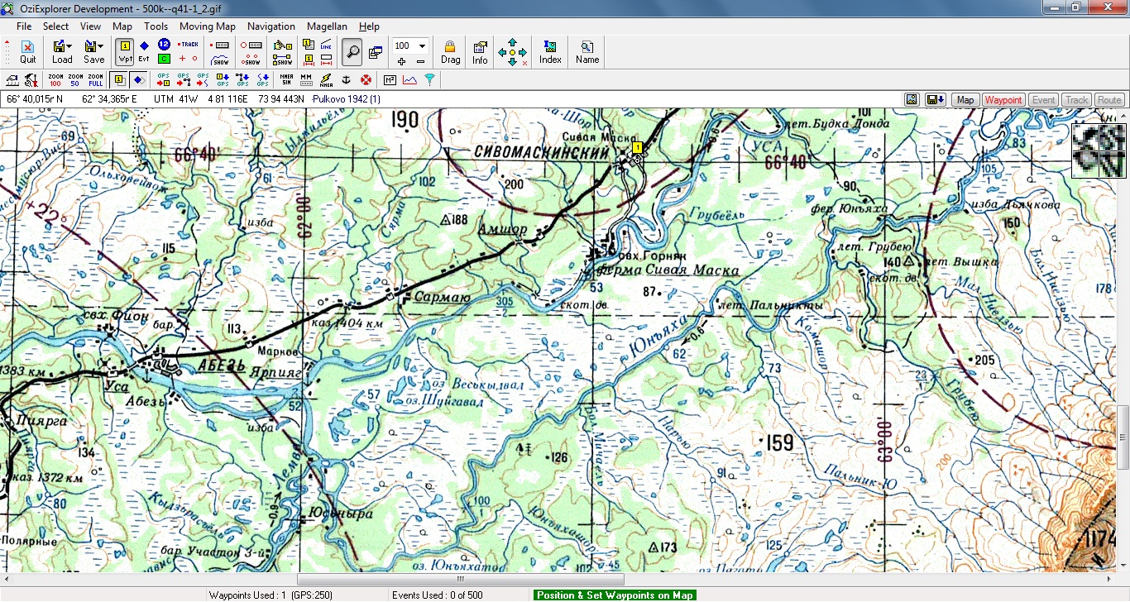Open the Index map icon
Viewport: 1130px width, 602px height.
[550, 52]
